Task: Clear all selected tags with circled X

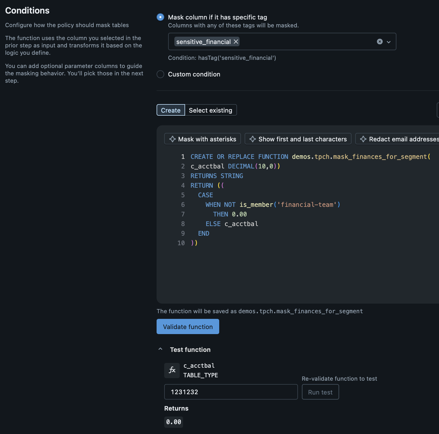Action: [380, 42]
